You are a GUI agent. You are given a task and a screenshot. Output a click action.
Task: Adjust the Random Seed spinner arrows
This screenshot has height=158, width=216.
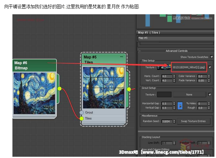click(174, 121)
